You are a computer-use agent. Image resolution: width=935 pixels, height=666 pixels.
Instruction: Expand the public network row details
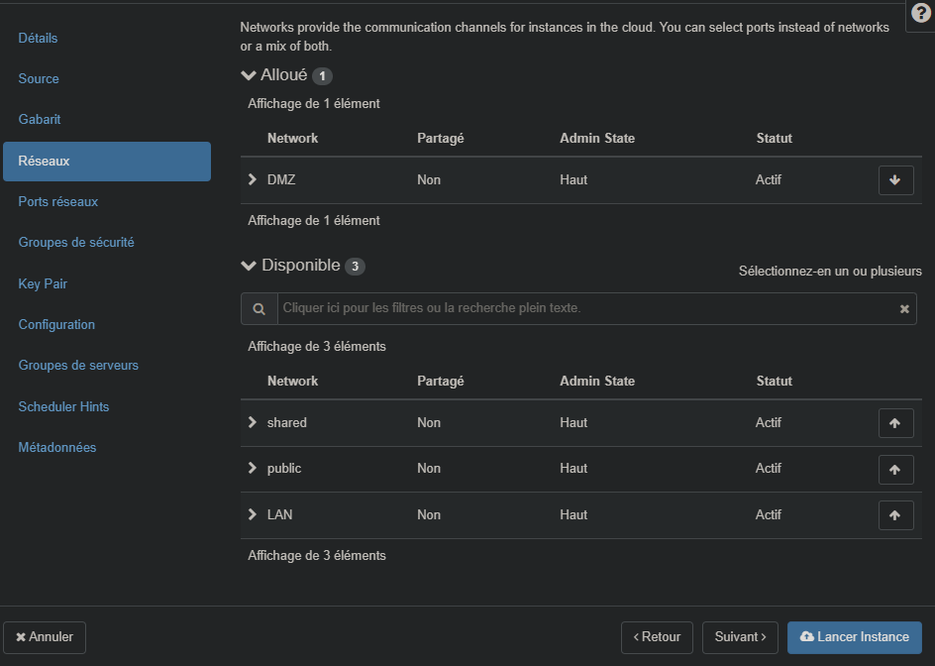click(253, 468)
